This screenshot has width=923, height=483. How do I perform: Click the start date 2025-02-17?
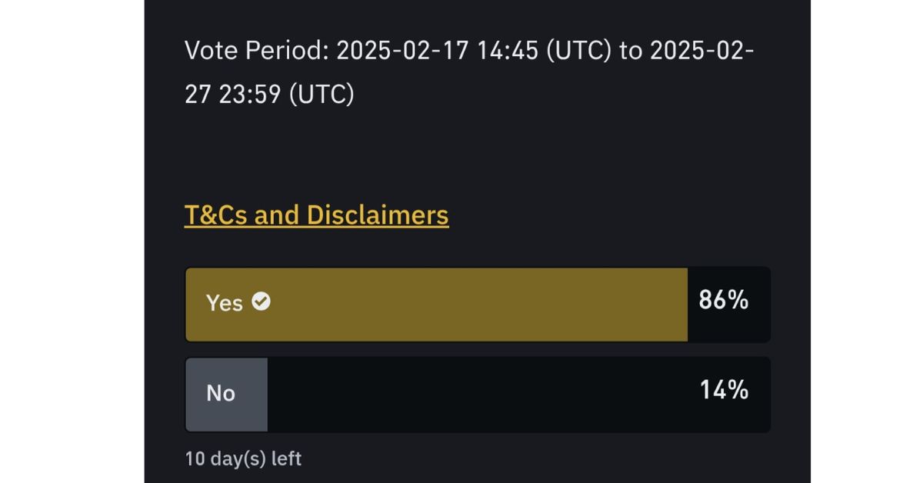[x=402, y=52]
